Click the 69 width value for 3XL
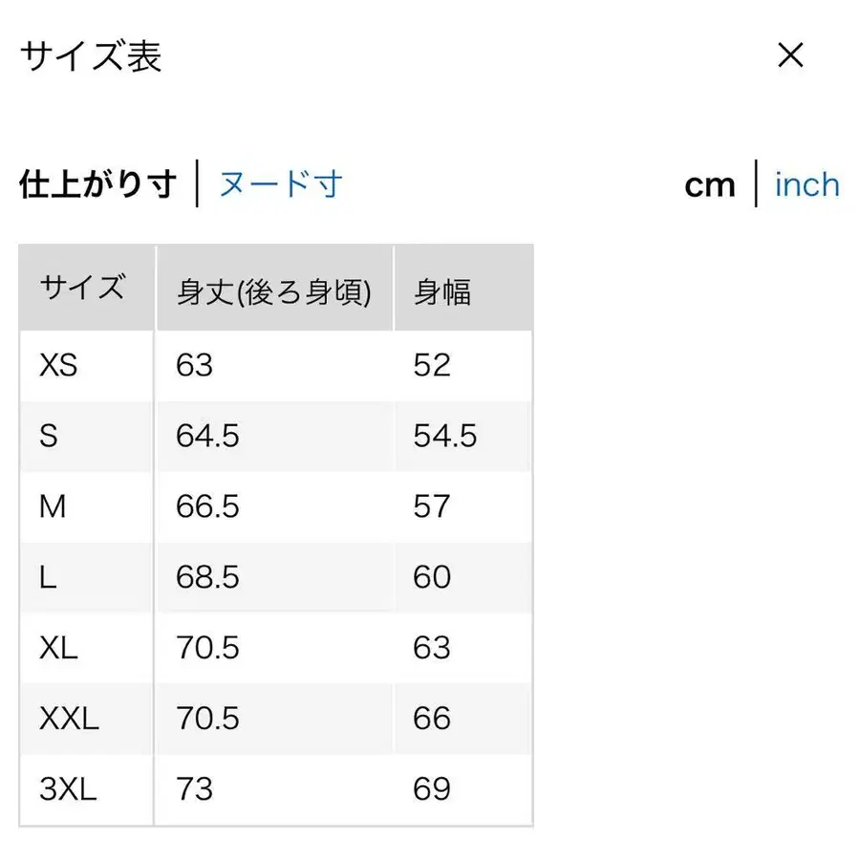Screen dimensions: 860x860 (433, 789)
